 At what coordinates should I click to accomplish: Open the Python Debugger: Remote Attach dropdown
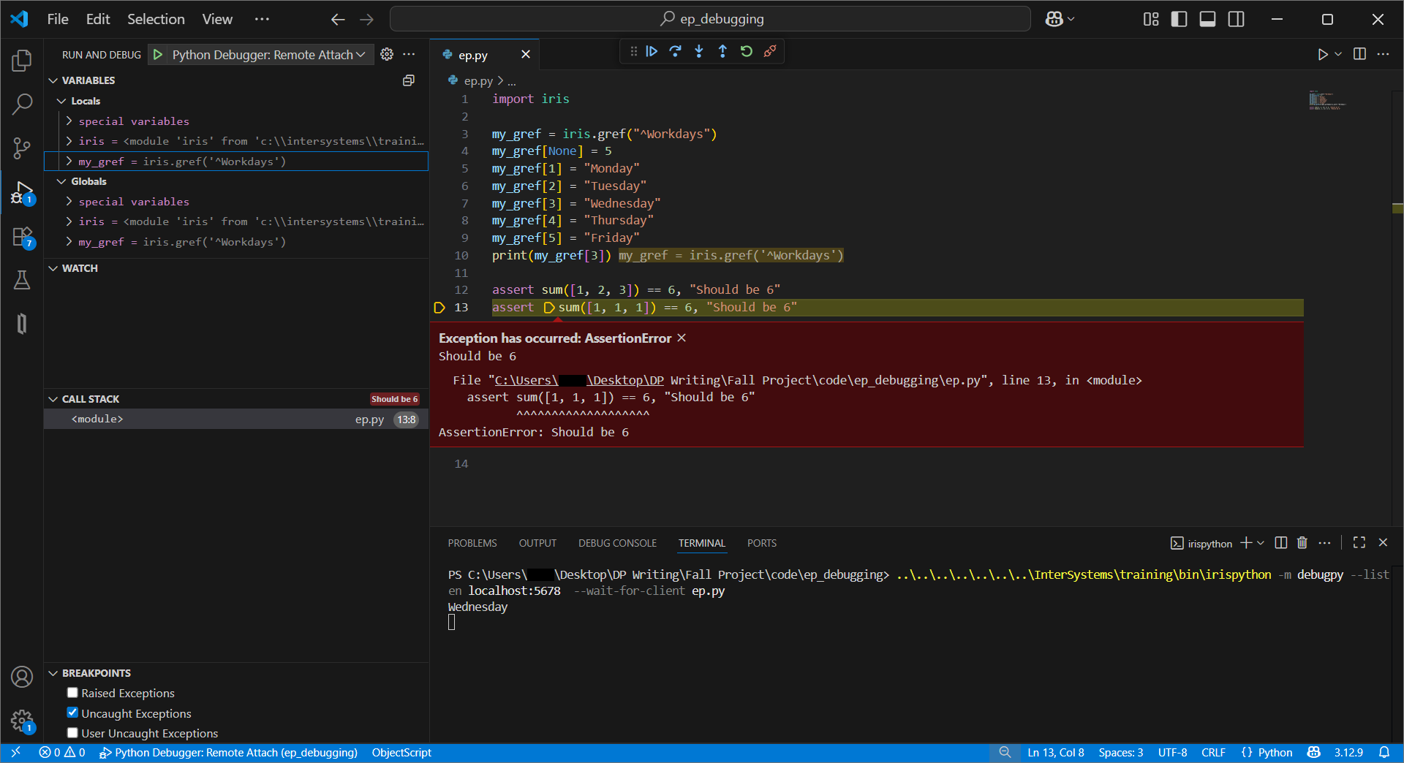pos(360,54)
